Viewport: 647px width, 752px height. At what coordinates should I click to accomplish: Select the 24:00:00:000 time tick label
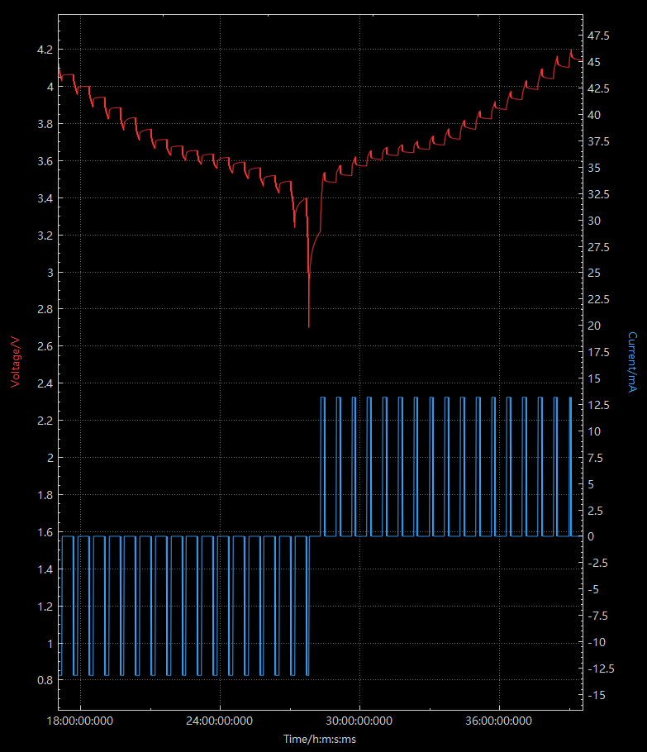[x=220, y=721]
